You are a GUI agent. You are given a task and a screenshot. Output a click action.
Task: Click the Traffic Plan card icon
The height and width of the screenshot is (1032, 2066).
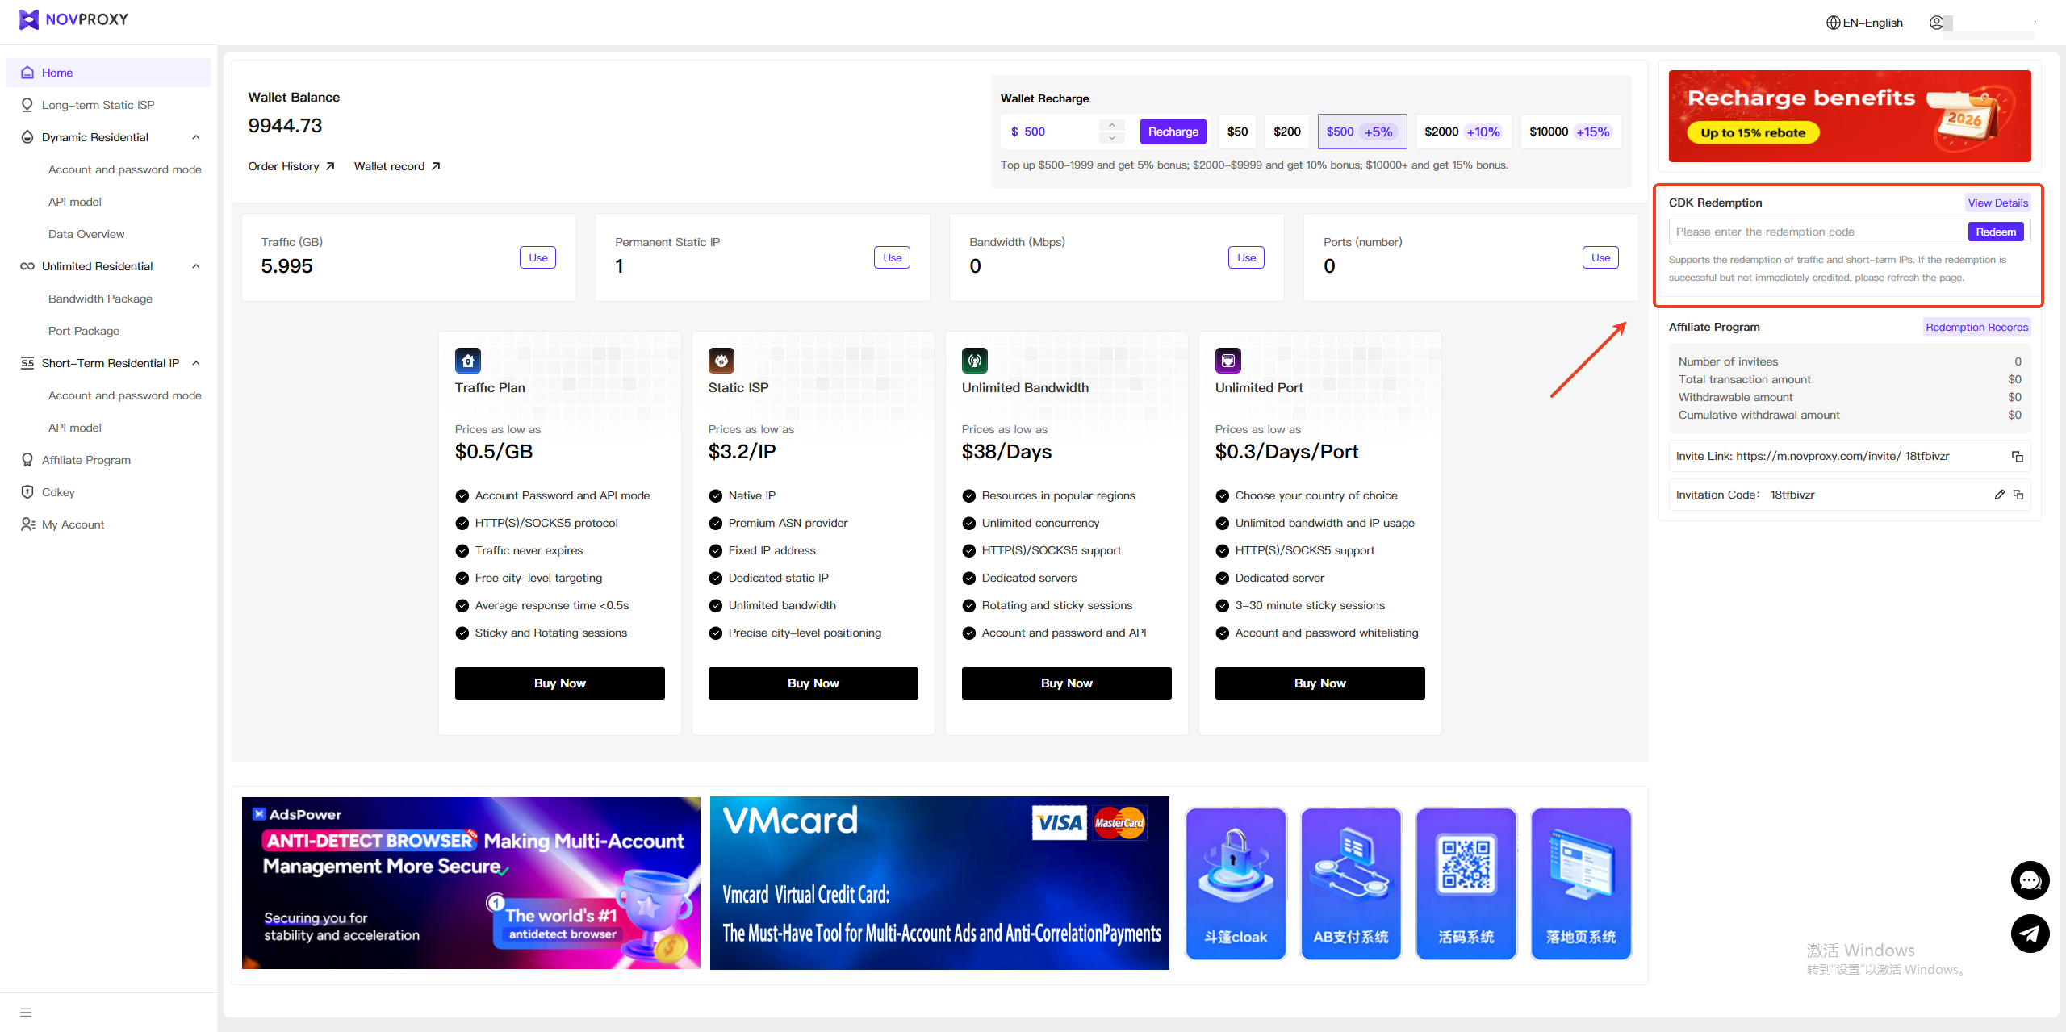pos(467,361)
